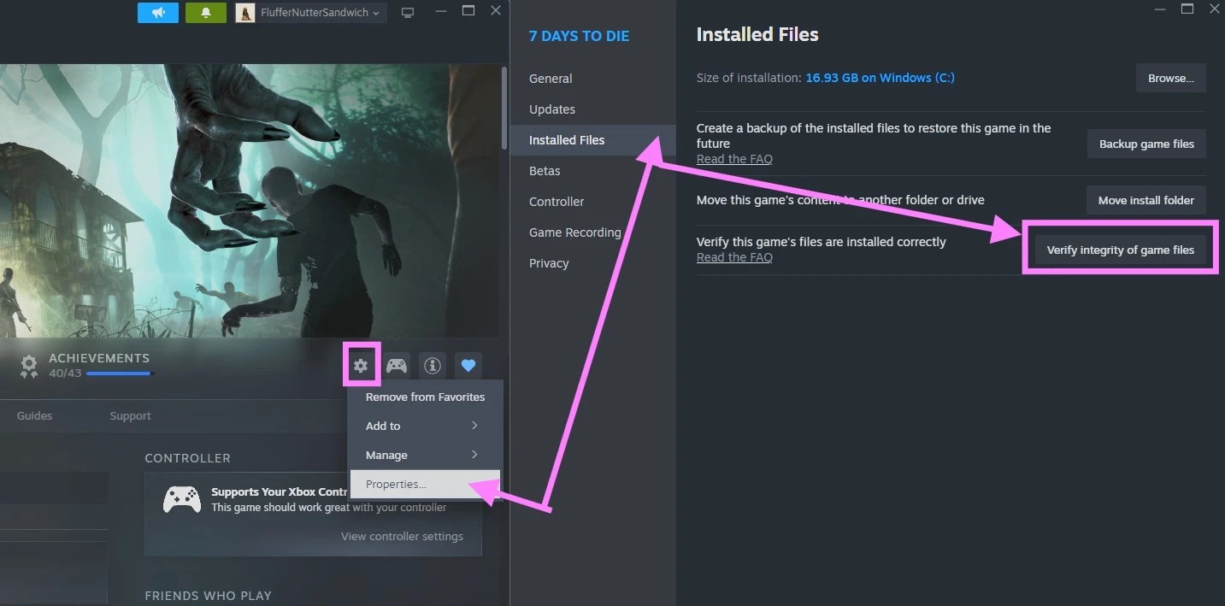Open the game settings gear icon

pos(361,366)
